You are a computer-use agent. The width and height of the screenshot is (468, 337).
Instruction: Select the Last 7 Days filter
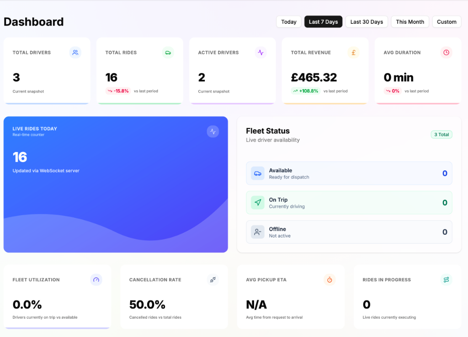point(323,22)
